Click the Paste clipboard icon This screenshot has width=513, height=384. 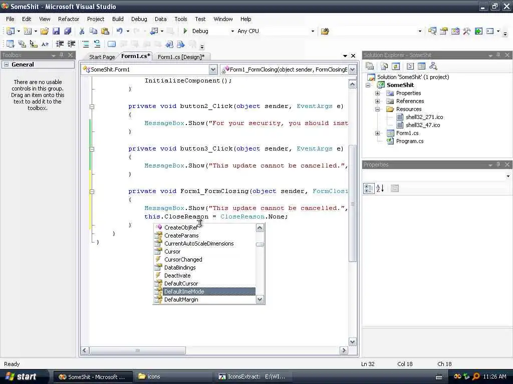pos(105,31)
